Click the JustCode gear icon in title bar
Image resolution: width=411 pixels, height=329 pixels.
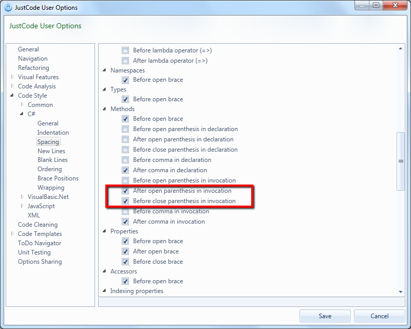[8, 8]
